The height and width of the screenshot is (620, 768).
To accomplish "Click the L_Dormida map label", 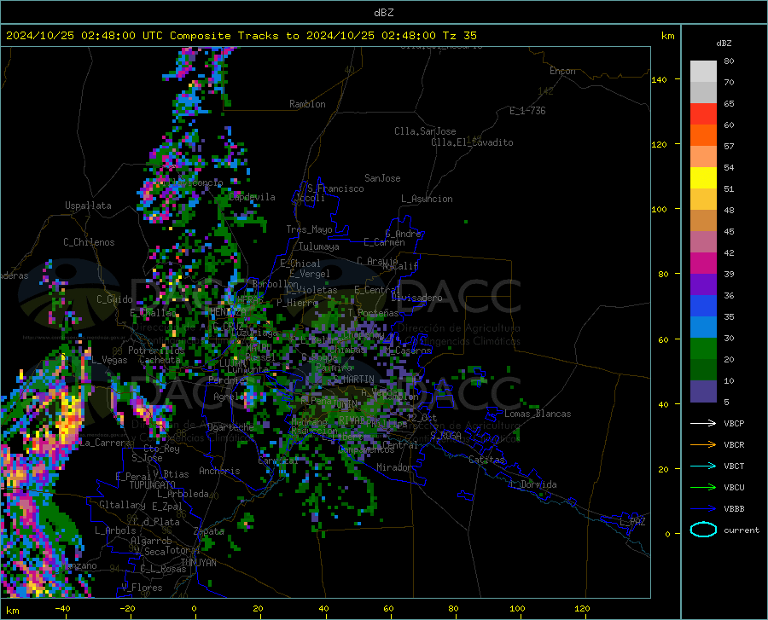I will click(532, 484).
